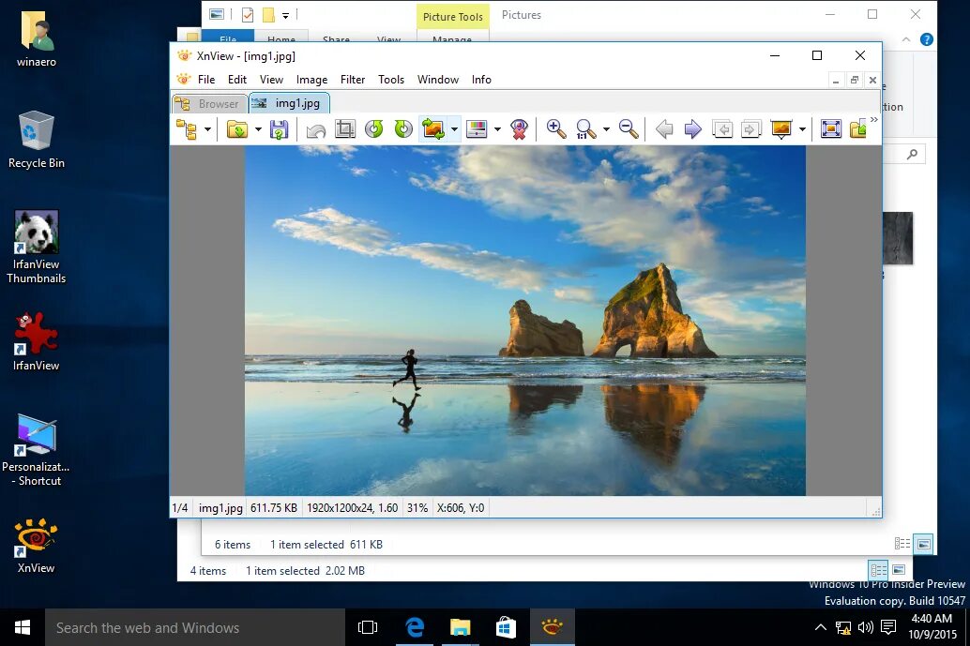Switch to the Browser tab
970x646 pixels.
210,104
